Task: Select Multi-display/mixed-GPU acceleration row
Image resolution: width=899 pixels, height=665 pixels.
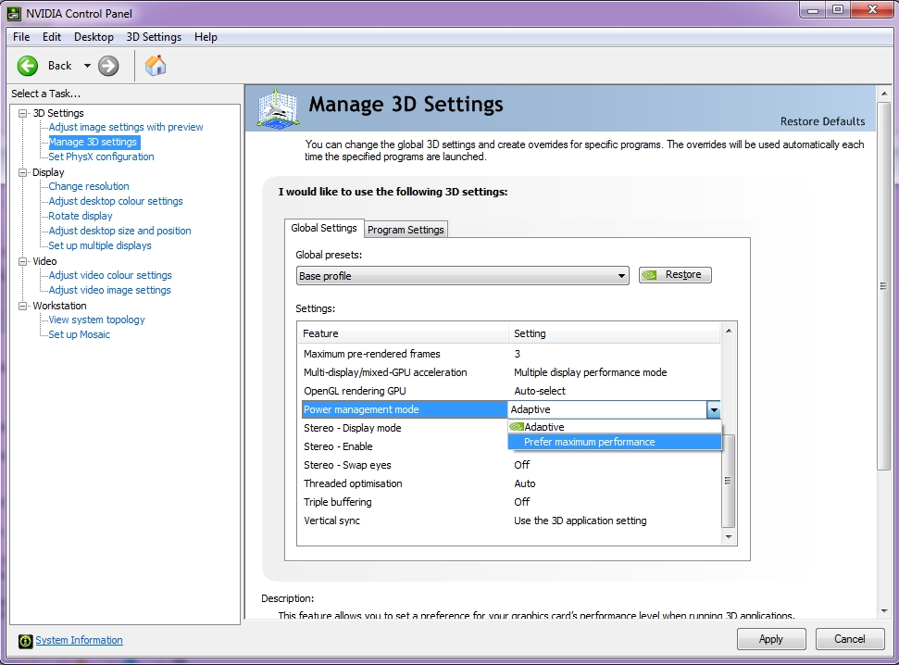Action: 509,372
